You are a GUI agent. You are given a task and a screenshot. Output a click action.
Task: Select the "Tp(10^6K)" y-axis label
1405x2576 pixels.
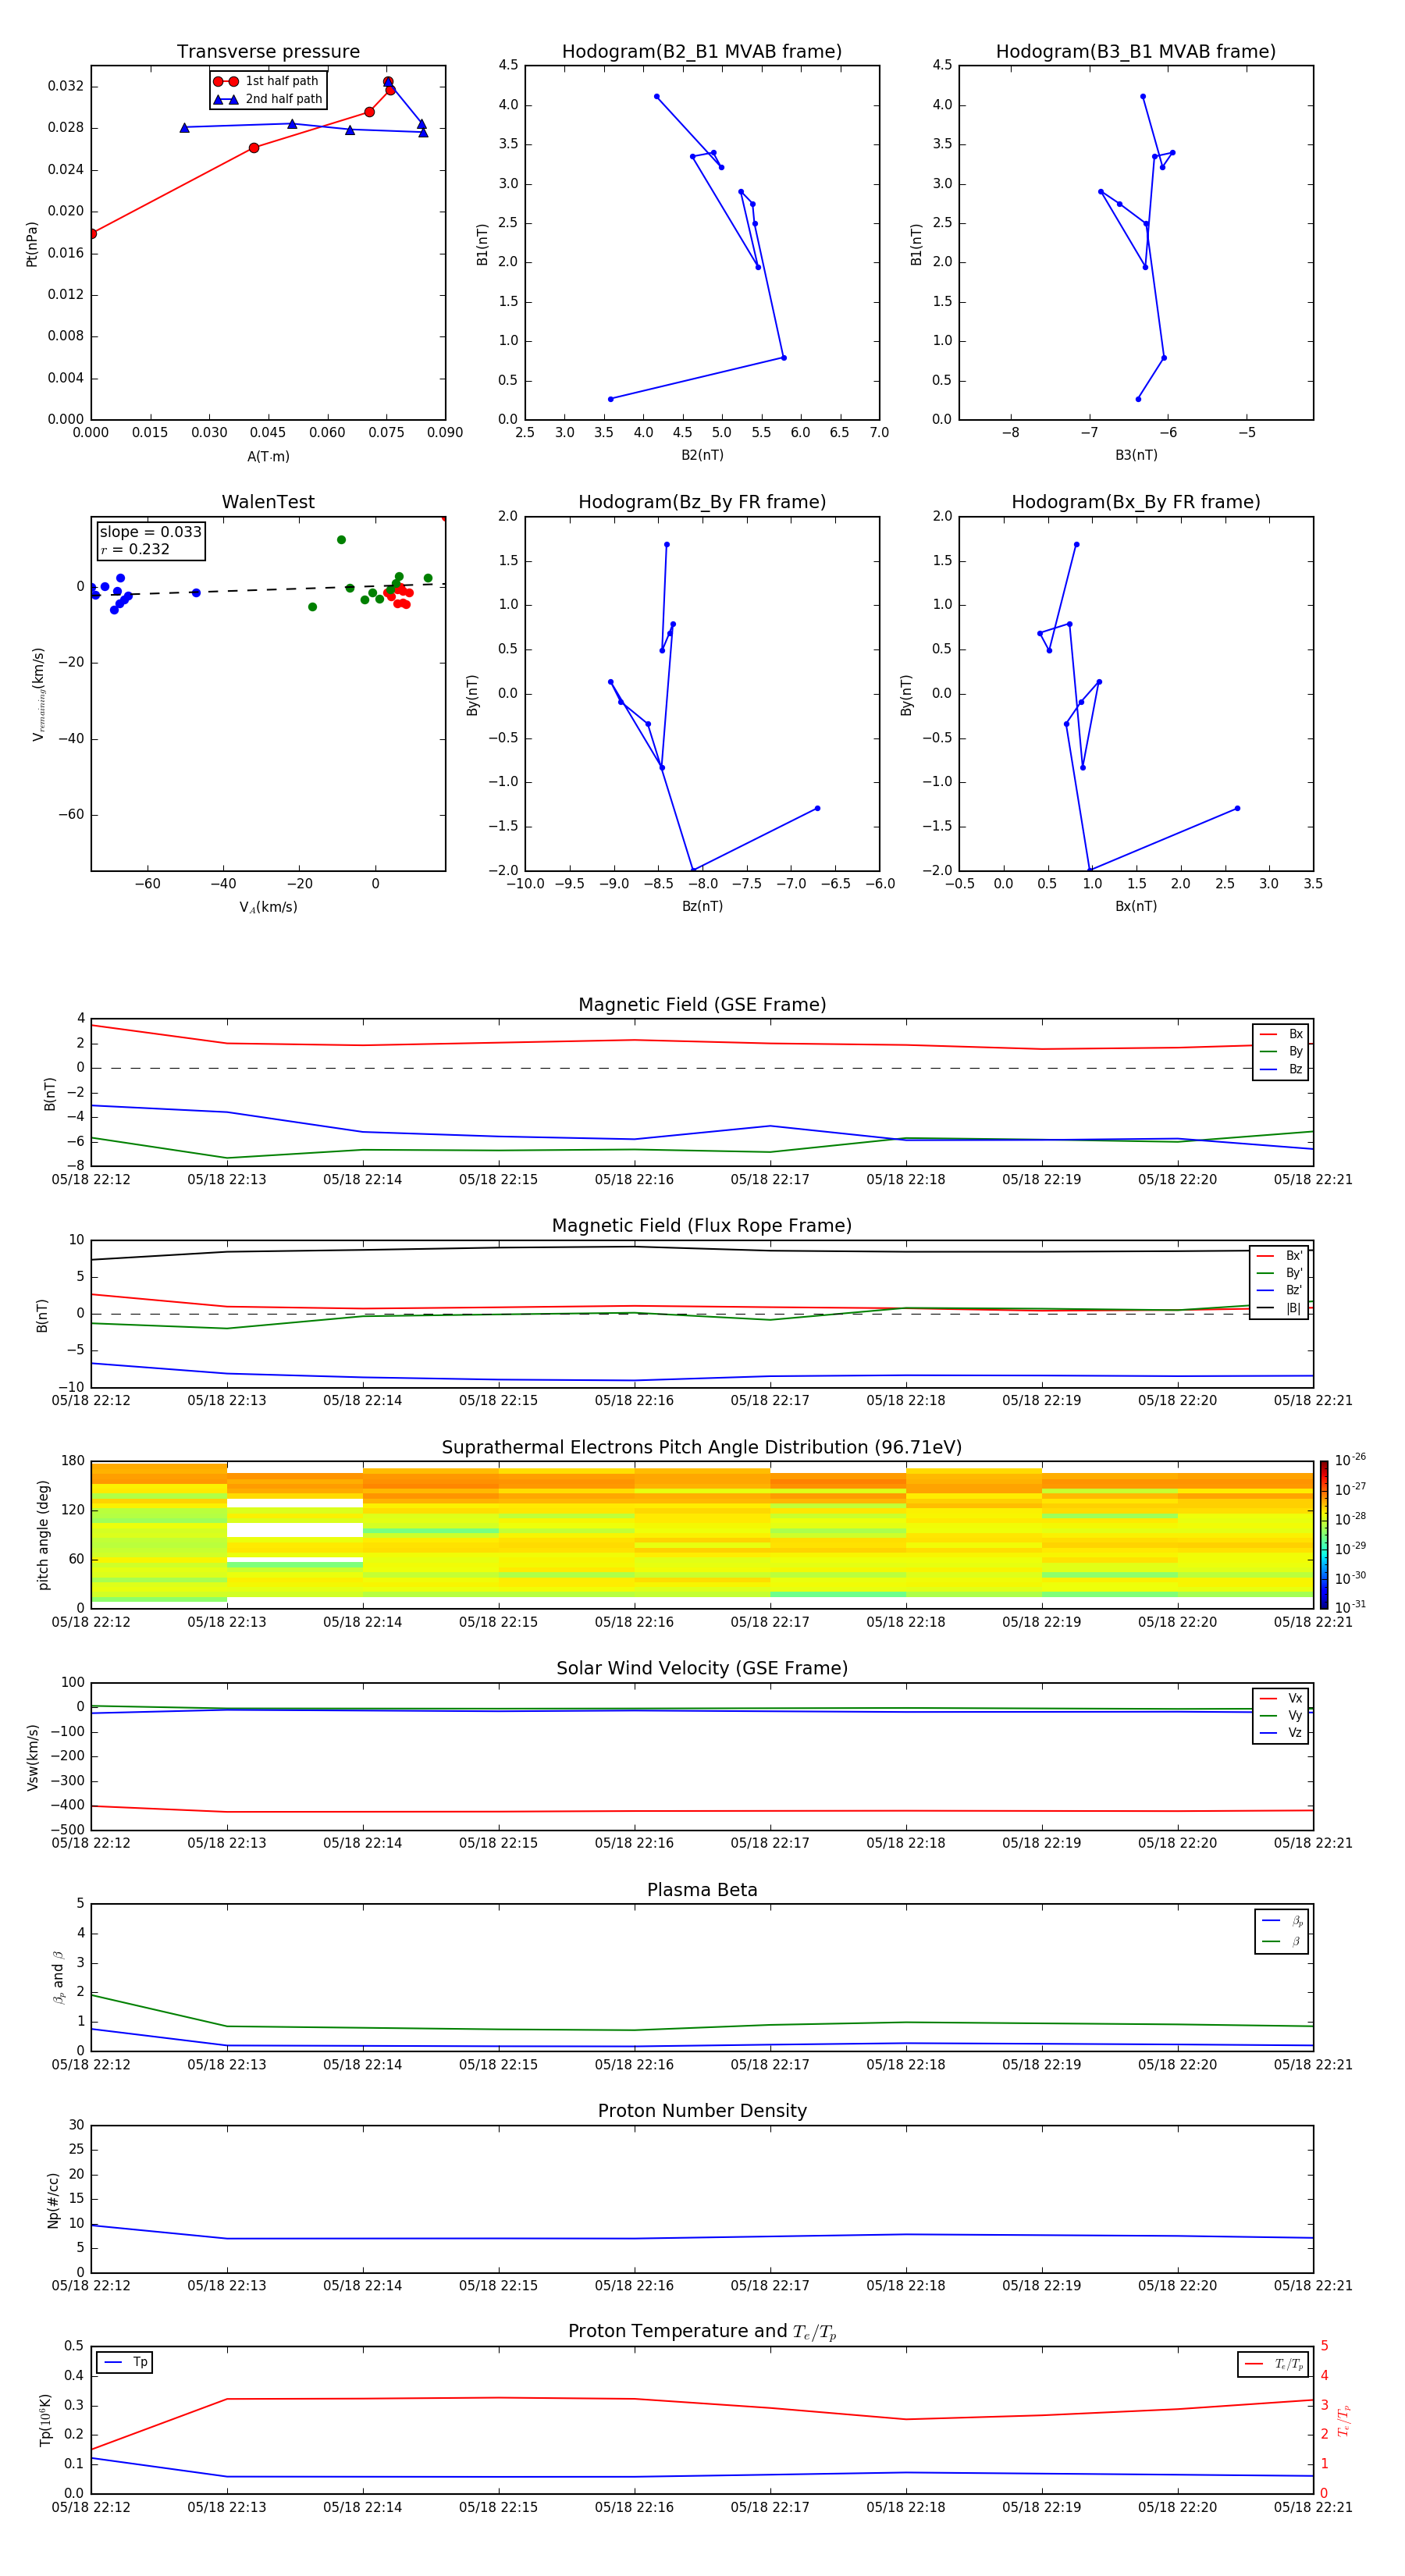pos(45,2420)
